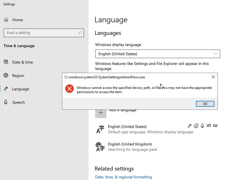Viewport: 249px width, 180px height.
Task: Click the translation A-character icon for English (United States)
Action: point(190,126)
